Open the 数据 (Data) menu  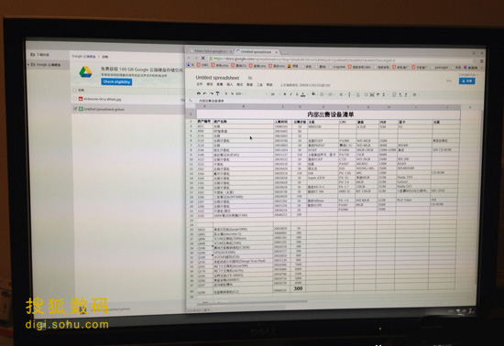[249, 85]
